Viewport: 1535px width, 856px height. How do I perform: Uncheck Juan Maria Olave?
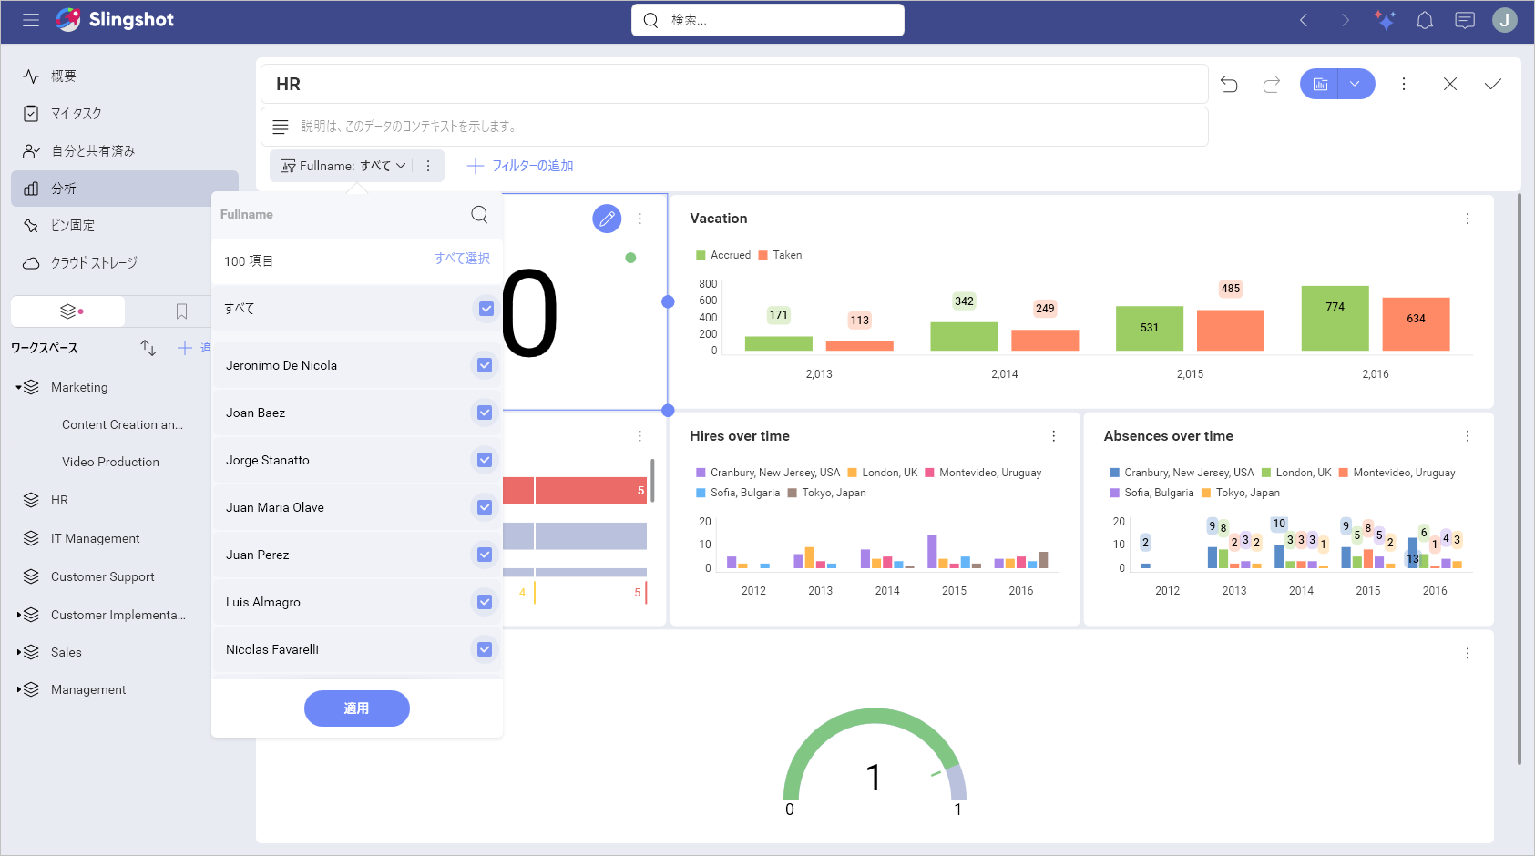485,507
